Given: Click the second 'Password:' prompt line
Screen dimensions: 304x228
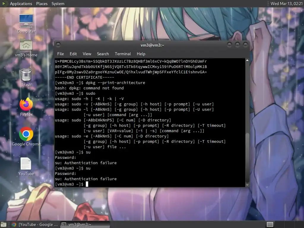Looking at the screenshot, I should (66, 173).
